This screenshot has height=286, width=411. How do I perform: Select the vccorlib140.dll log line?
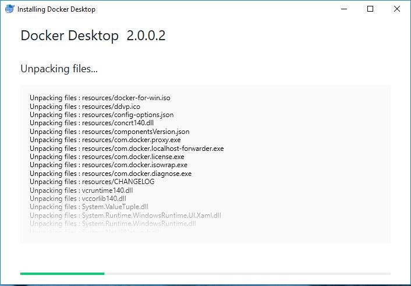78,199
